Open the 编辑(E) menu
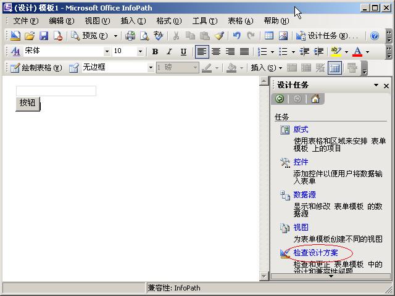The image size is (395, 296). 62,20
